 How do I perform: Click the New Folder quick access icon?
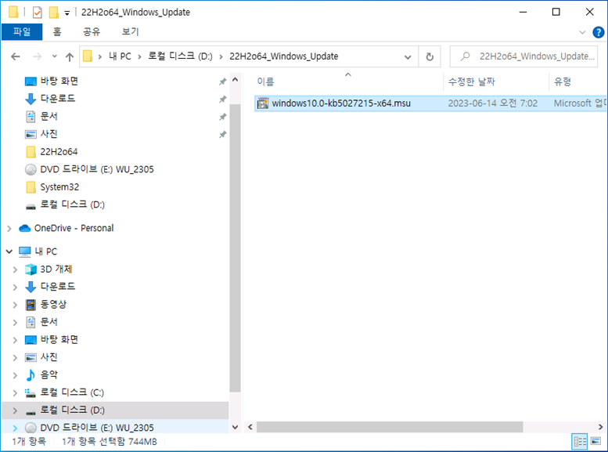[x=53, y=13]
